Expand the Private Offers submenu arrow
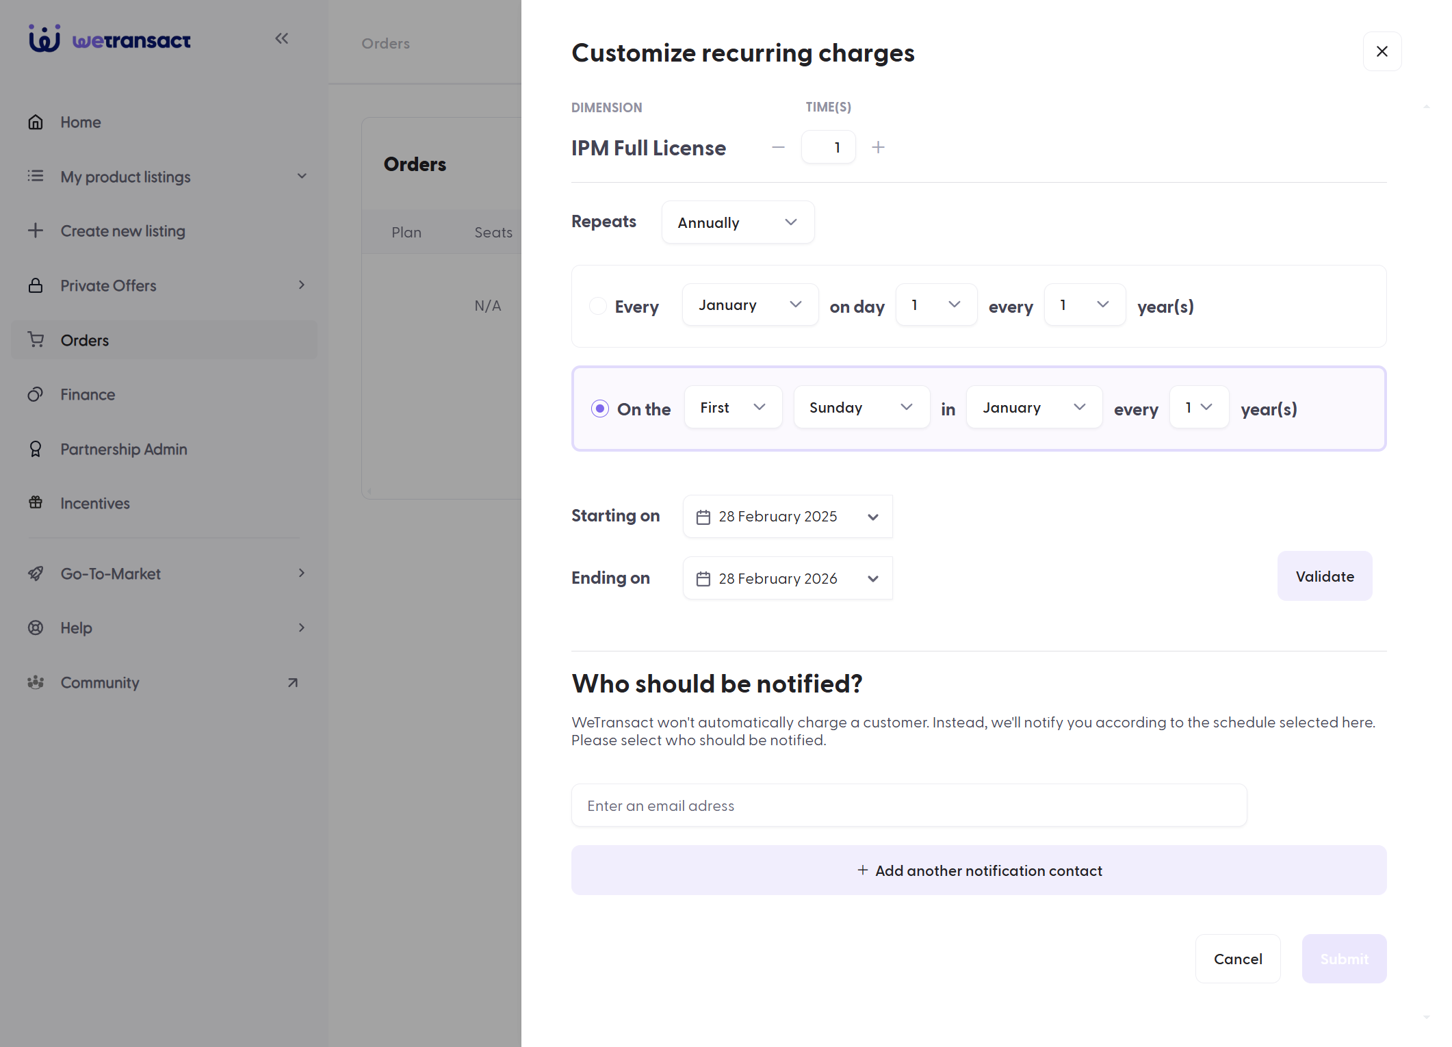1452x1047 pixels. click(302, 285)
